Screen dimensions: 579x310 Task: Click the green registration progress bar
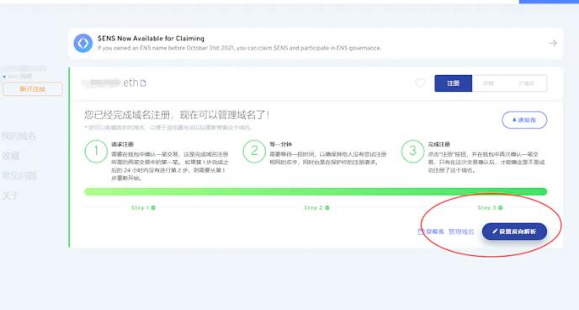(316, 191)
